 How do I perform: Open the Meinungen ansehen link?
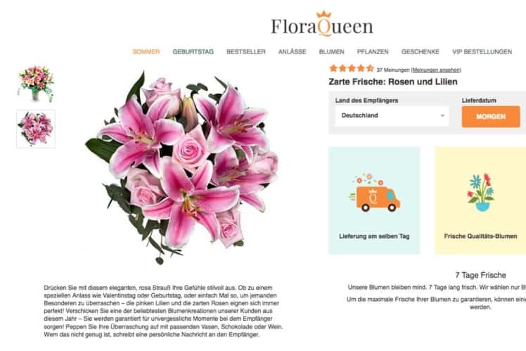(x=436, y=70)
